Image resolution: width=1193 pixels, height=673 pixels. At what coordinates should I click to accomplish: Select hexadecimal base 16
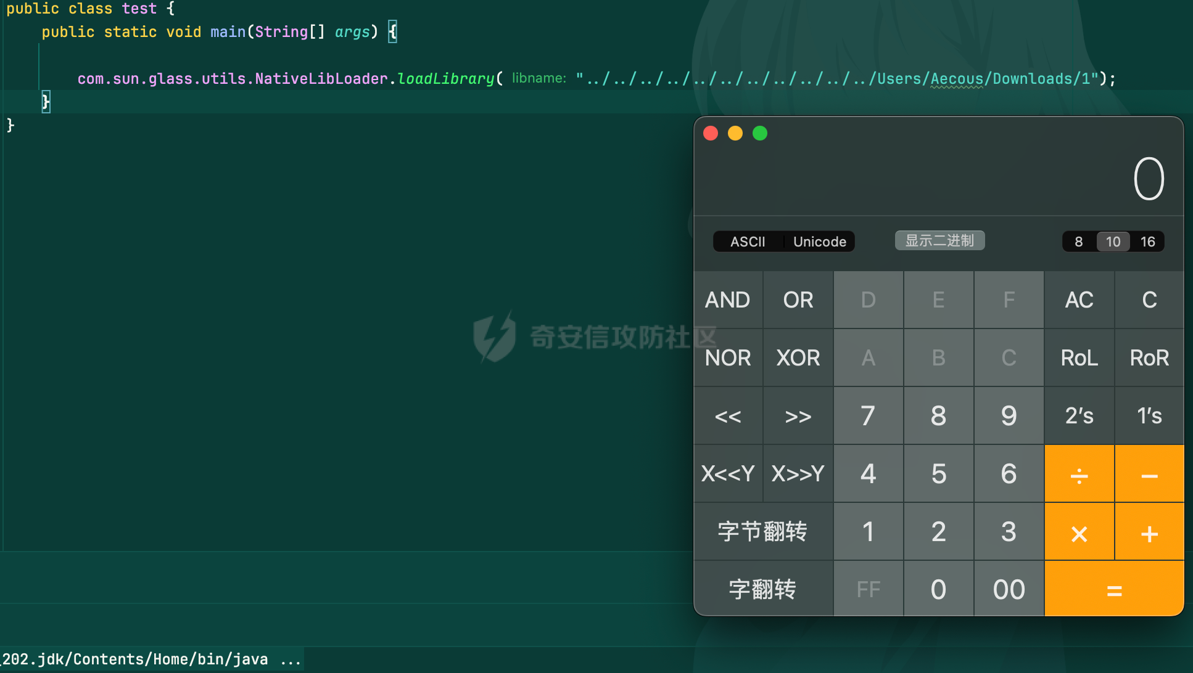coord(1147,242)
